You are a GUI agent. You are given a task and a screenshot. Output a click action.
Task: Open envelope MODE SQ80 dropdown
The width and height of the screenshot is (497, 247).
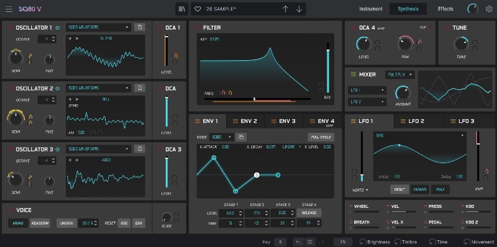(222, 137)
